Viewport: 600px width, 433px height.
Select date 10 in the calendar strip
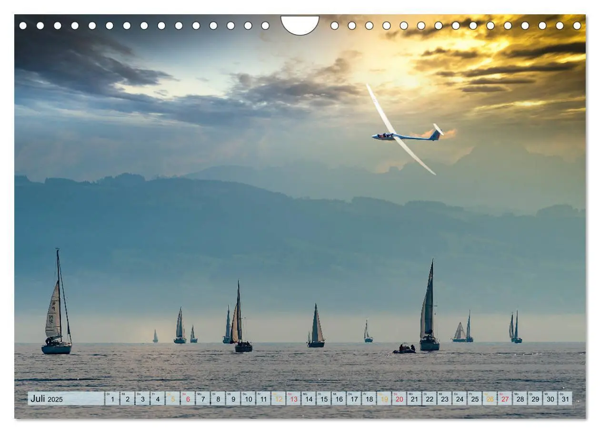[248, 399]
